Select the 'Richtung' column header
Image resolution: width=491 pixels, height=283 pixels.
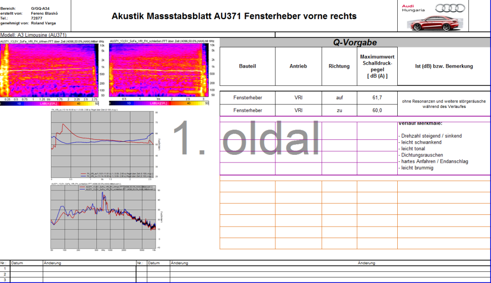(339, 66)
